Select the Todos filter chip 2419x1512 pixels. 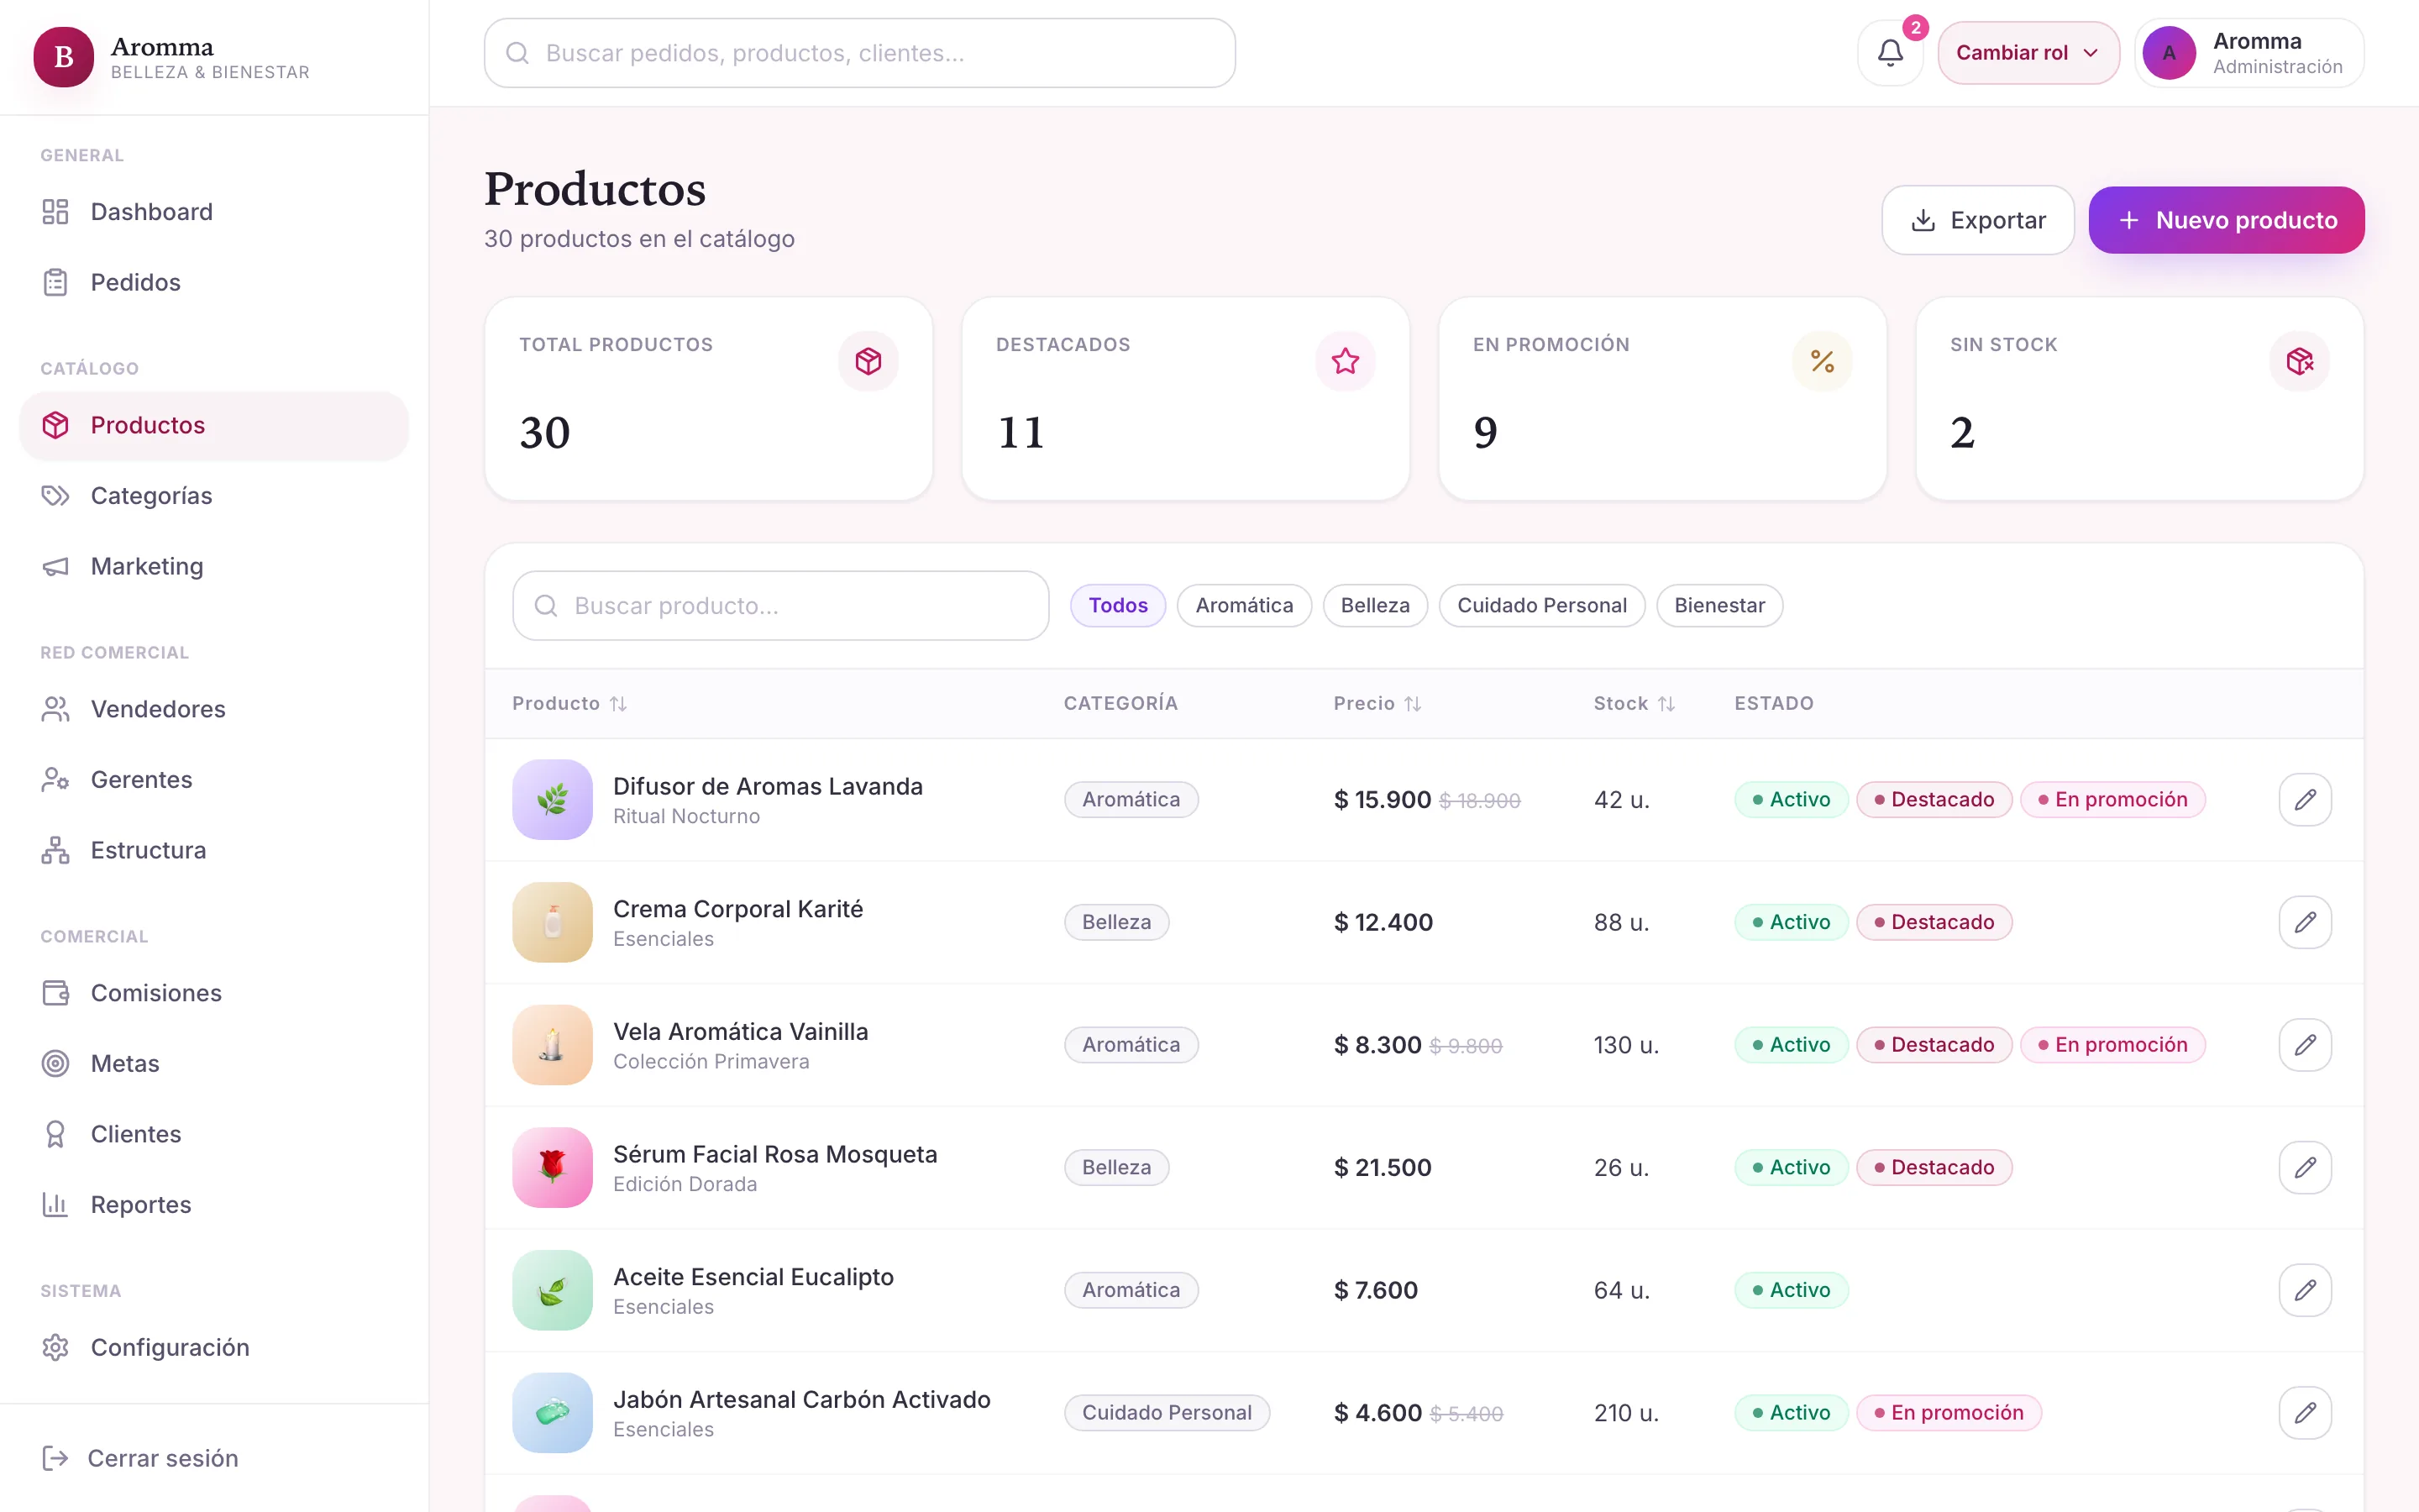click(x=1118, y=606)
